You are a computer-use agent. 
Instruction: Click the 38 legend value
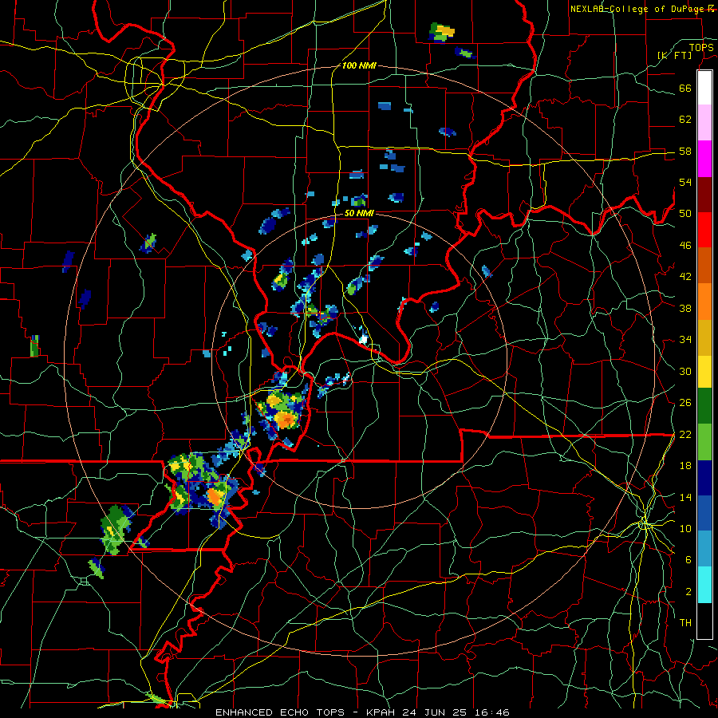tap(685, 308)
